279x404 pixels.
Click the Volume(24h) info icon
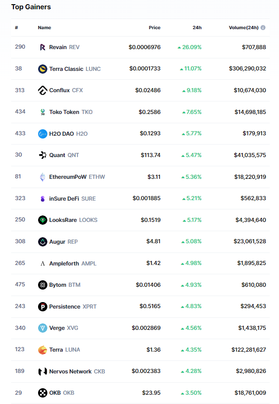(x=263, y=28)
